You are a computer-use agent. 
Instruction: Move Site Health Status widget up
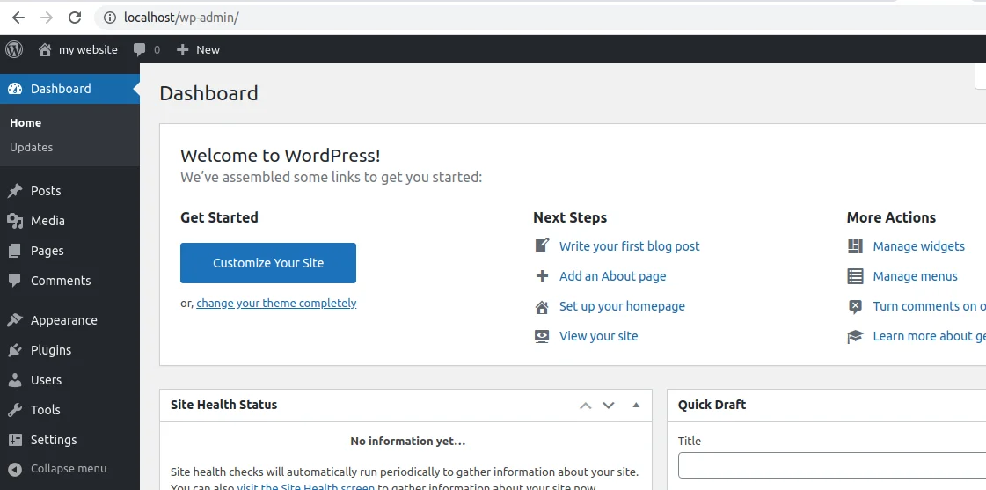pos(586,405)
